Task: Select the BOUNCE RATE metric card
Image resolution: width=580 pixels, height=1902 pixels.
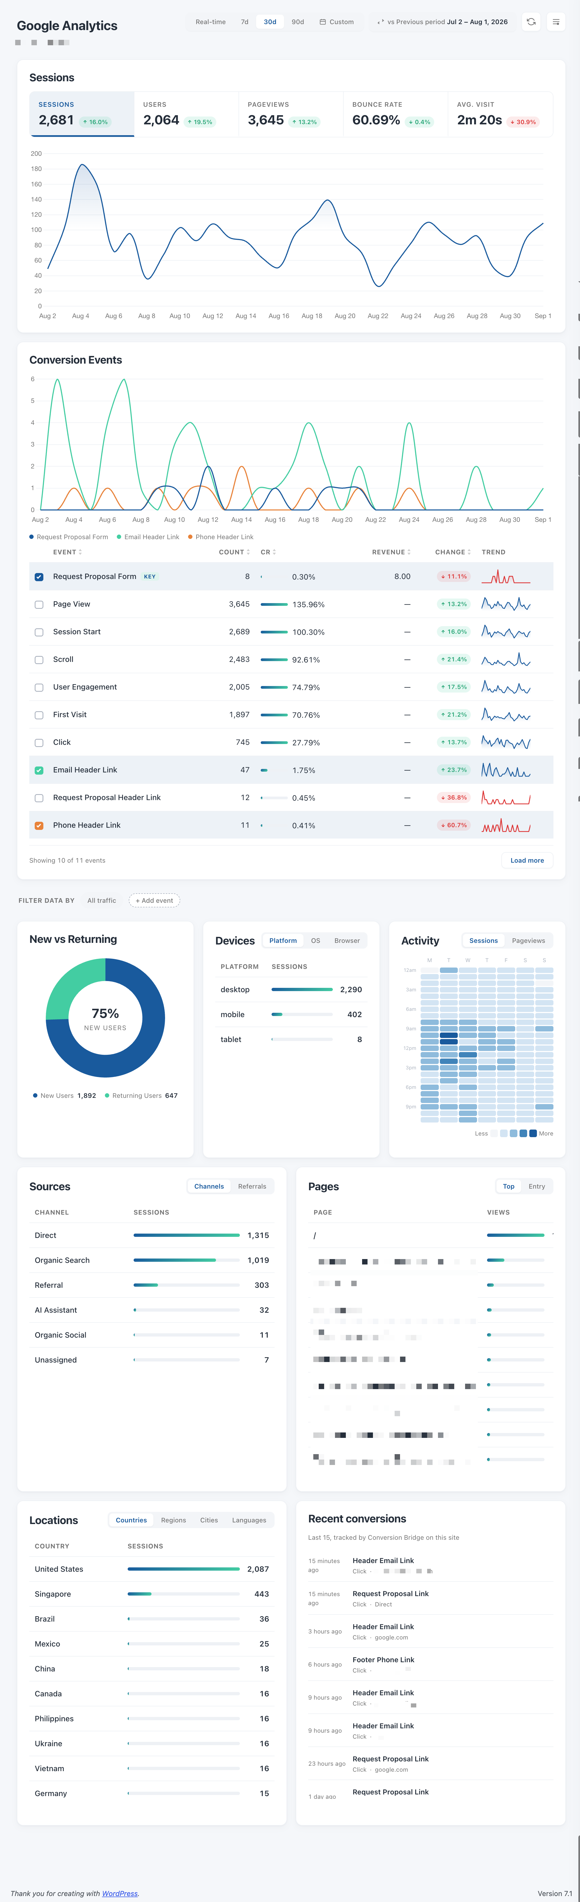Action: [395, 114]
